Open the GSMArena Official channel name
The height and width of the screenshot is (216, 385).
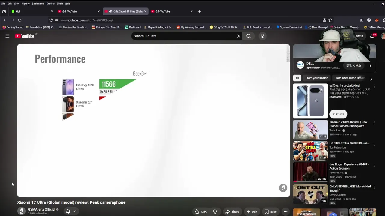click(42, 209)
